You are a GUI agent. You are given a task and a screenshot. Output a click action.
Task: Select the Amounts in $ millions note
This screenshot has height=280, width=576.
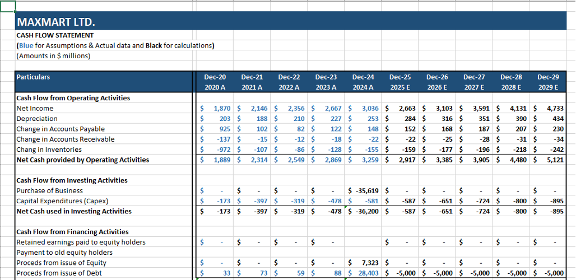click(54, 55)
